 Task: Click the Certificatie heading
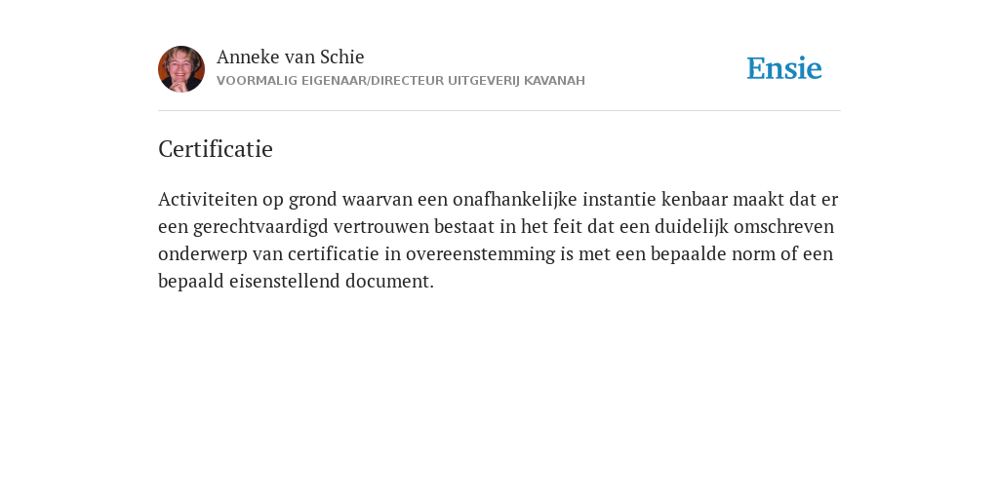click(216, 149)
